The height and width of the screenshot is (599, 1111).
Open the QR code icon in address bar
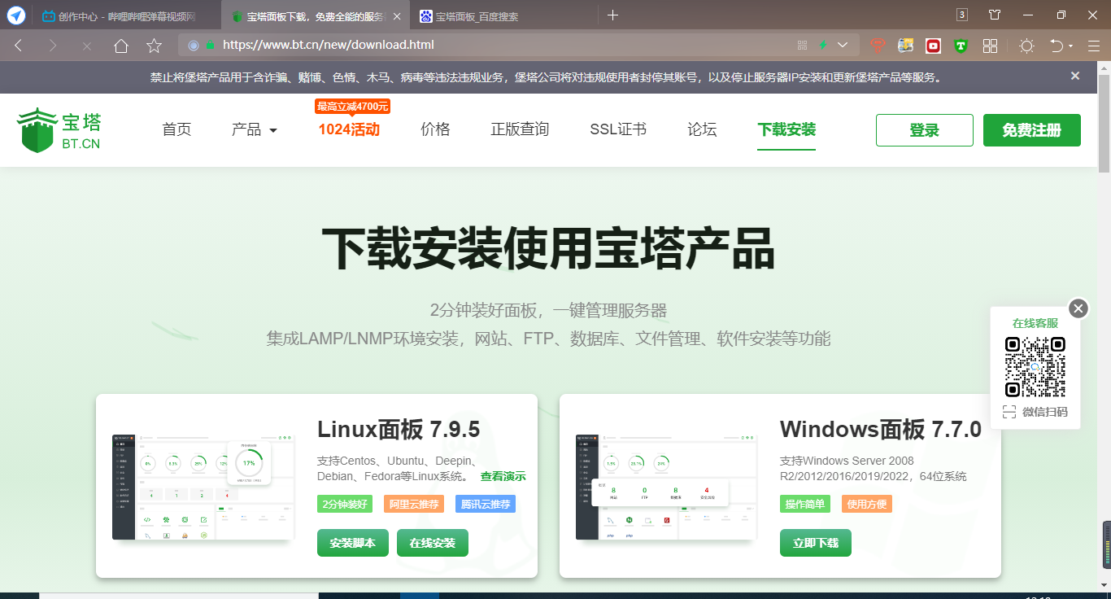(x=802, y=46)
